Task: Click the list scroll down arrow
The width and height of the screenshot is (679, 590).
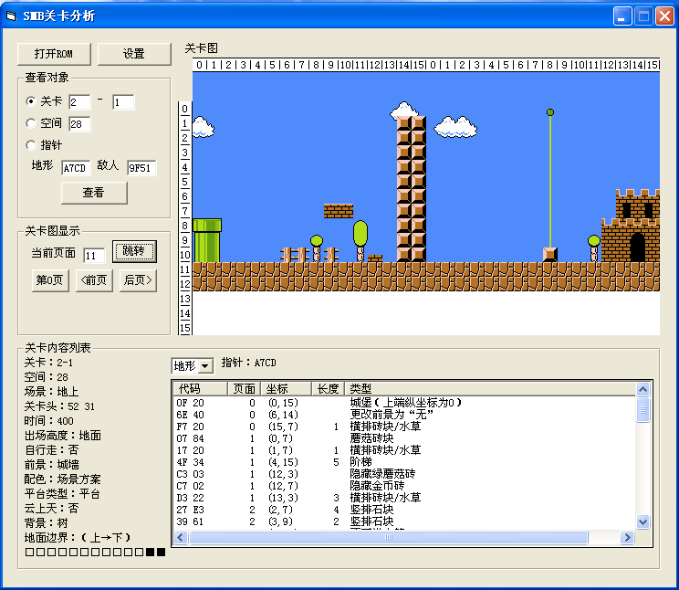Action: pyautogui.click(x=643, y=522)
